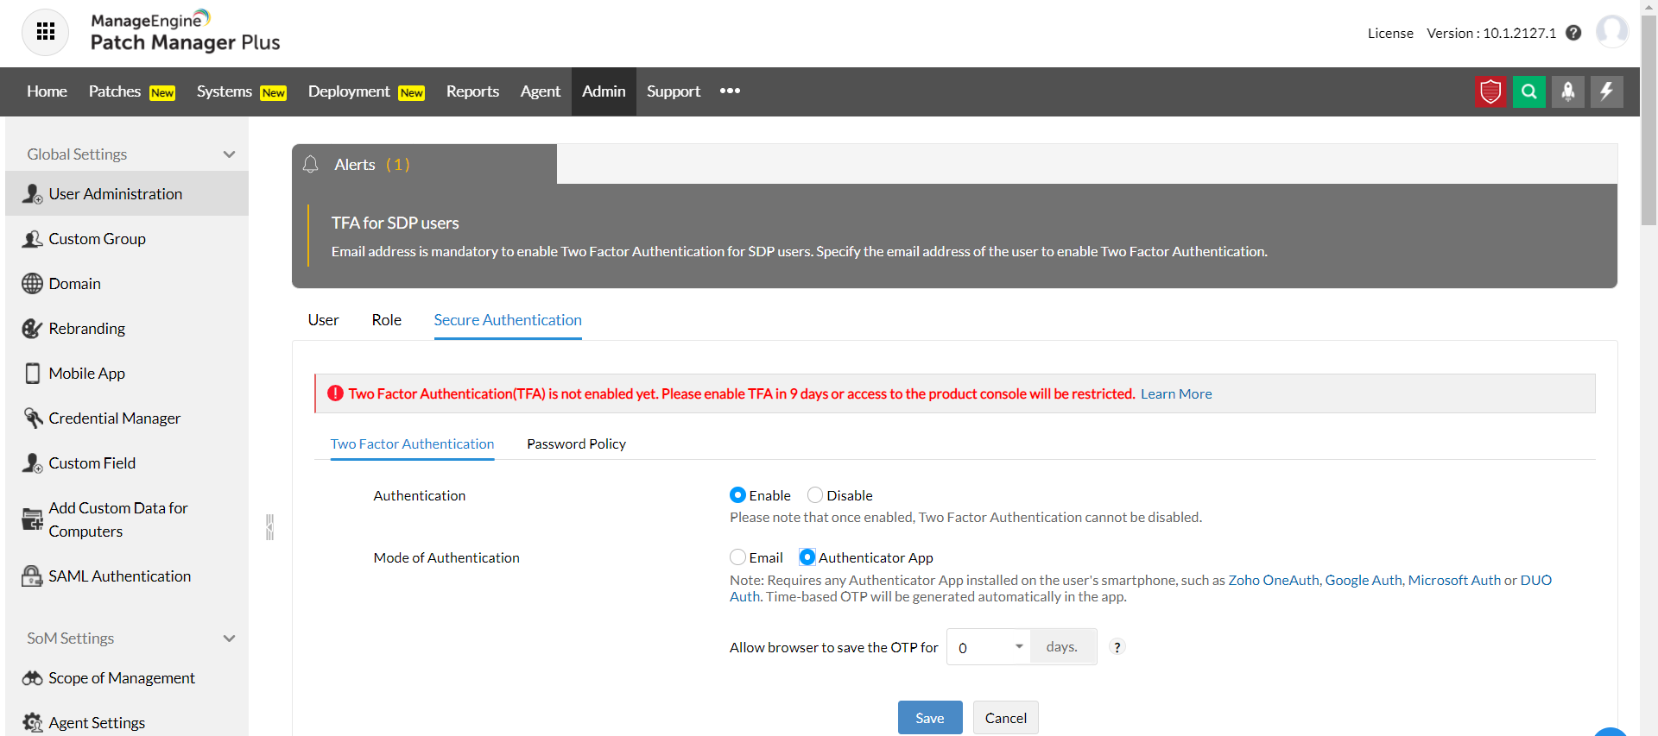Click the Alerts bell icon
The width and height of the screenshot is (1658, 736).
(x=311, y=164)
